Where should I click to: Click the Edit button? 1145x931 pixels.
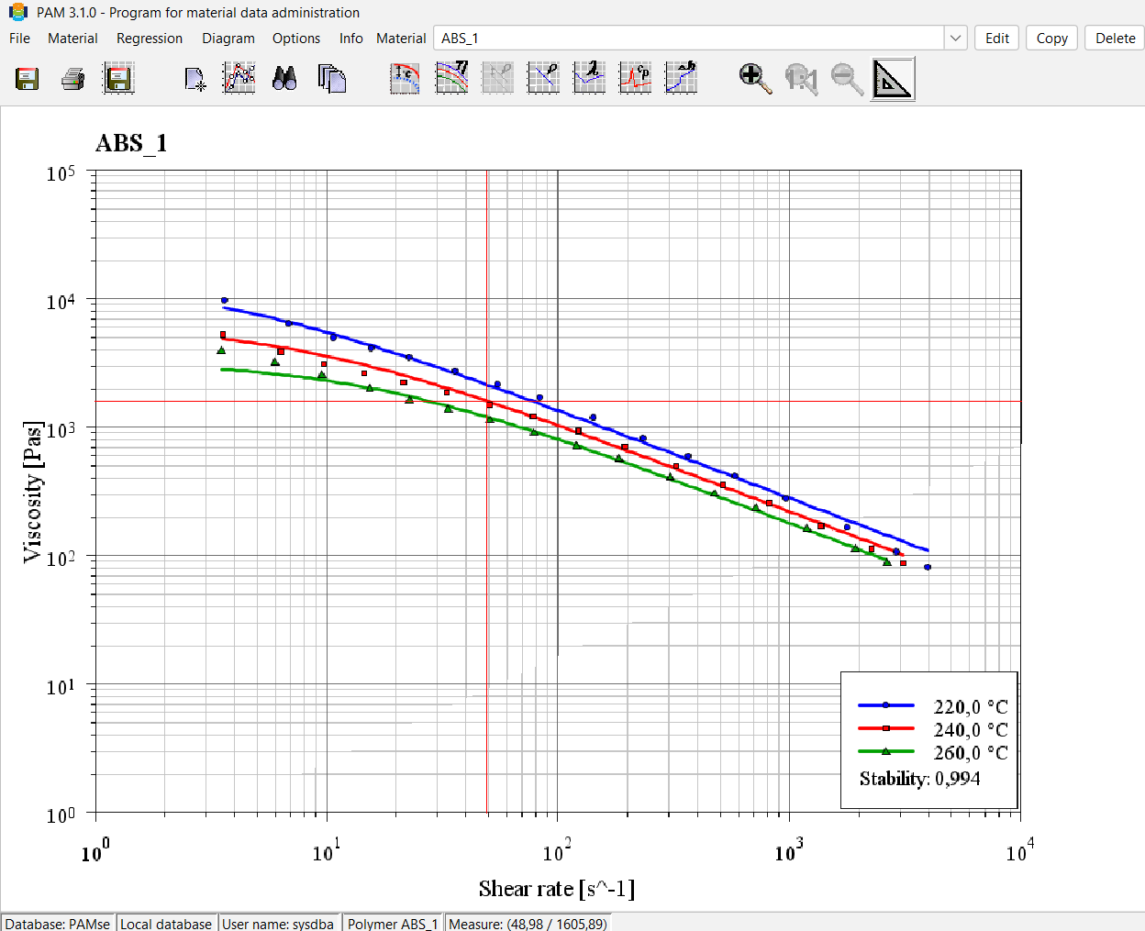pyautogui.click(x=996, y=38)
